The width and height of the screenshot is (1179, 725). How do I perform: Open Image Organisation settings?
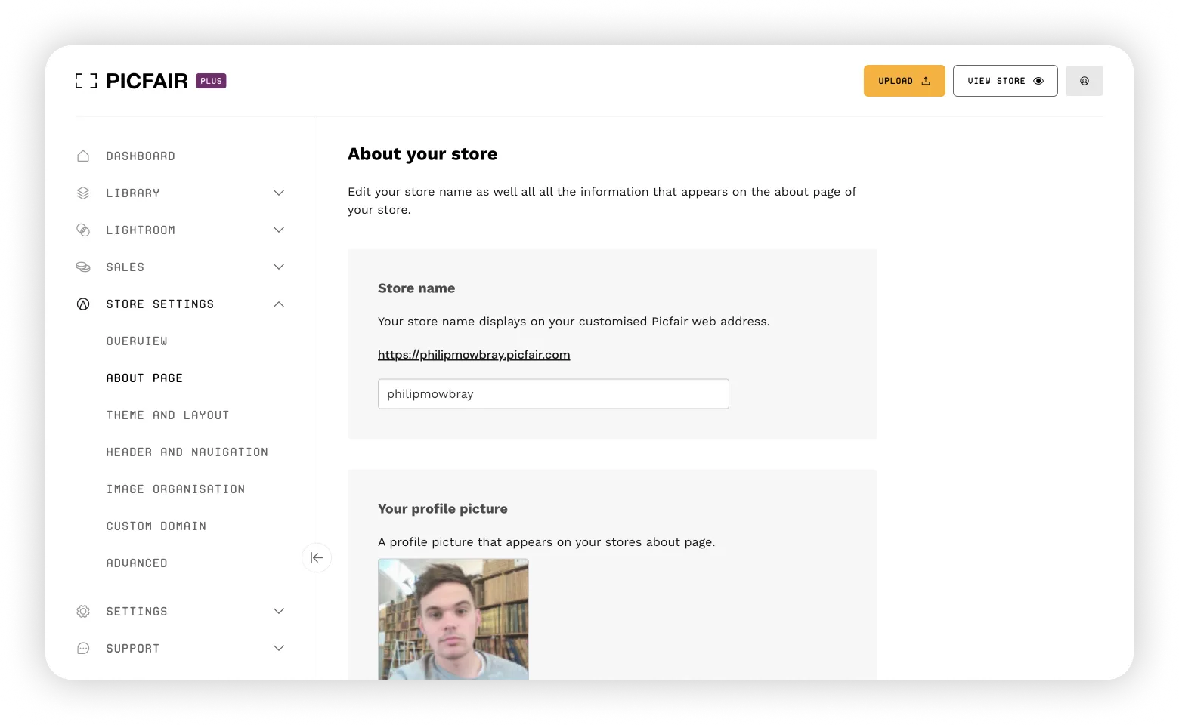pos(175,489)
